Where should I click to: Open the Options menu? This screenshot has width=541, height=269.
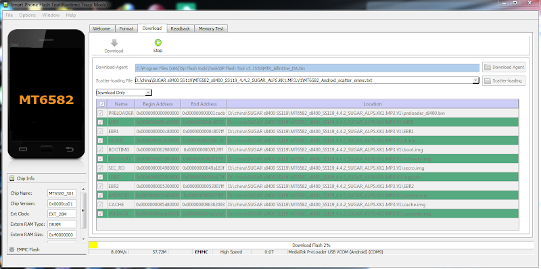(x=27, y=15)
